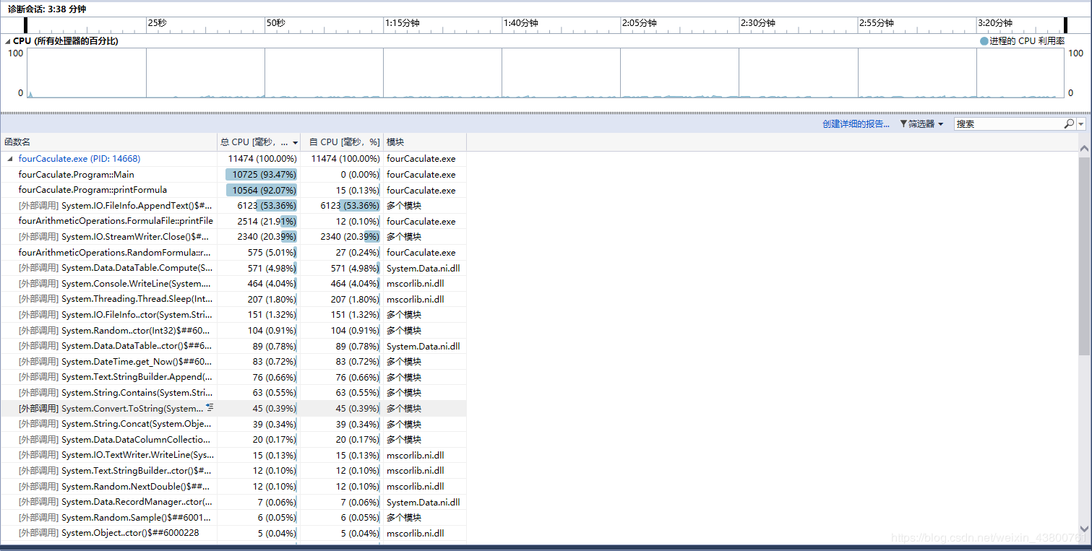The image size is (1092, 551).
Task: Select the fourCaculate.exe (PID: 14668) row
Action: (233, 159)
